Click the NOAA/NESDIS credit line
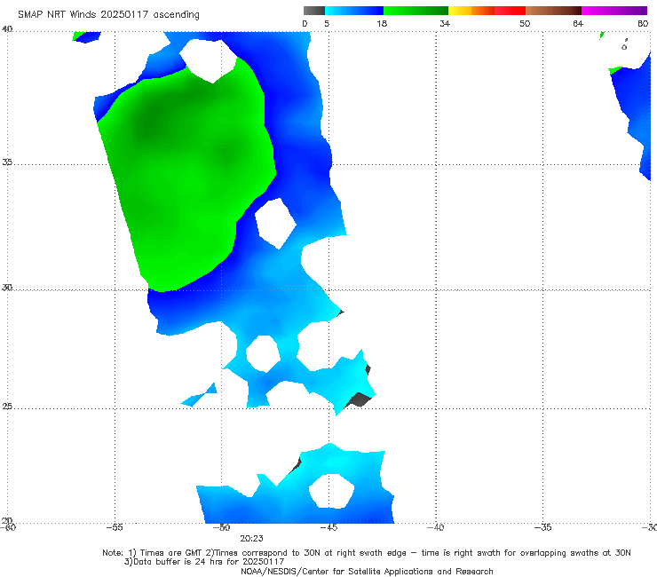 (367, 572)
